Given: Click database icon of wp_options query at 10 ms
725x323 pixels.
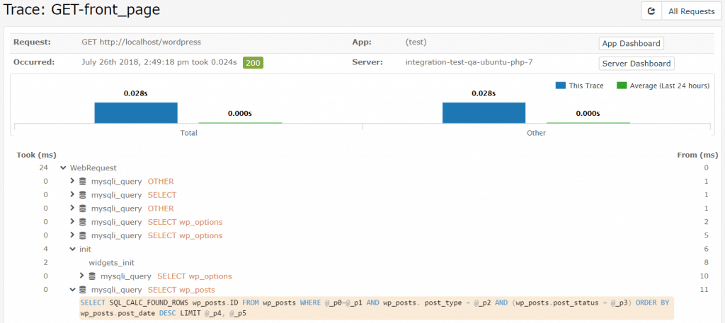Looking at the screenshot, I should (93, 276).
